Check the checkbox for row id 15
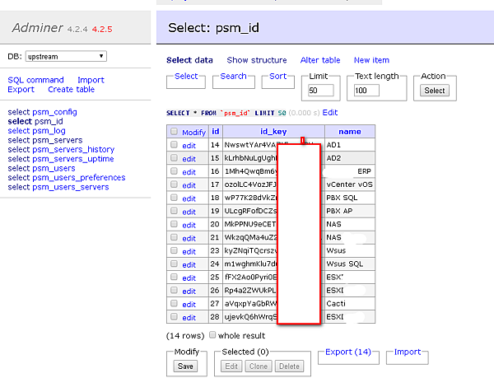The image size is (494, 392). [174, 158]
